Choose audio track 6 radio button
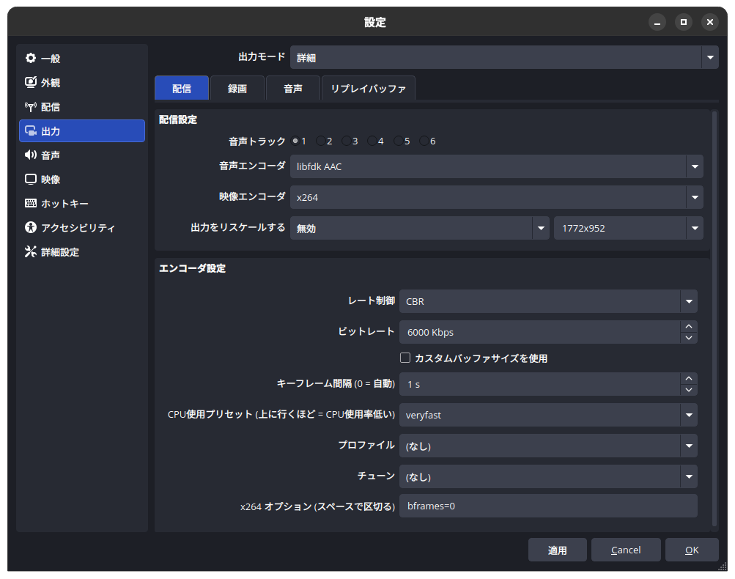The image size is (735, 579). (x=424, y=141)
